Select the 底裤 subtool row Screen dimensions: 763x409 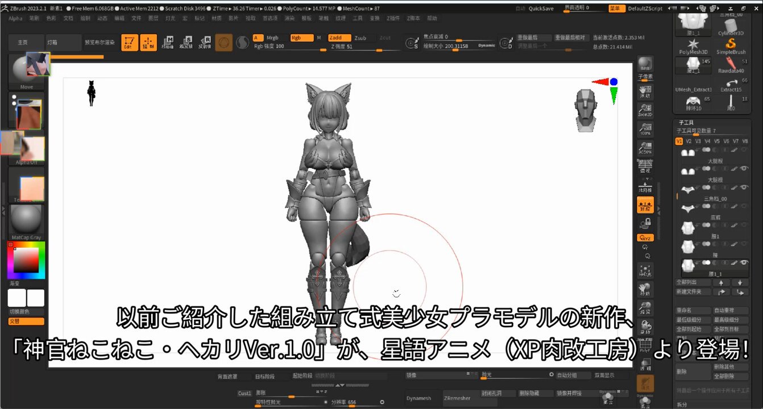[x=714, y=211]
